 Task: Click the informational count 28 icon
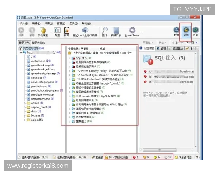click(x=166, y=157)
